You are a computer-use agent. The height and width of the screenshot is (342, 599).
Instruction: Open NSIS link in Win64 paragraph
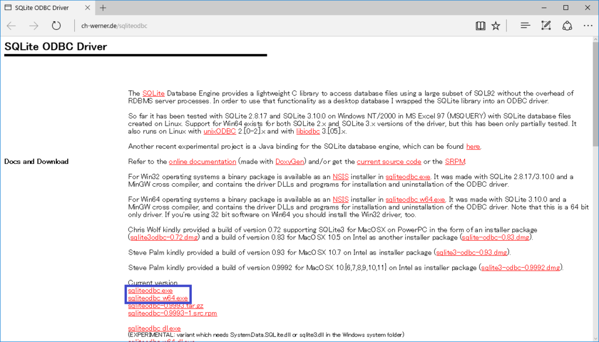(341, 199)
